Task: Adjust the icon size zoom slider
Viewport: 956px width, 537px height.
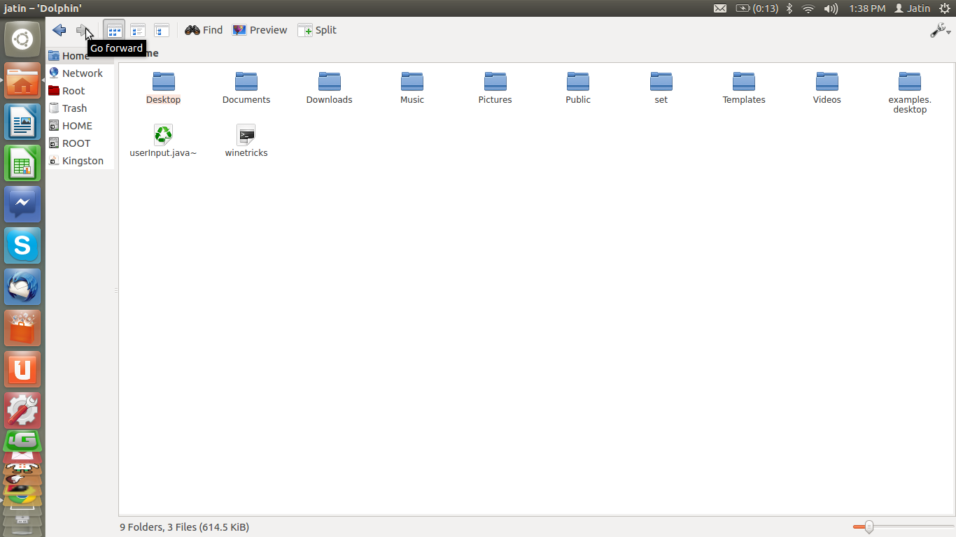Action: (869, 527)
